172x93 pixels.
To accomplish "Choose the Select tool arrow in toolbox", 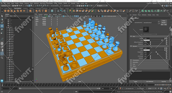I will 2,16.
